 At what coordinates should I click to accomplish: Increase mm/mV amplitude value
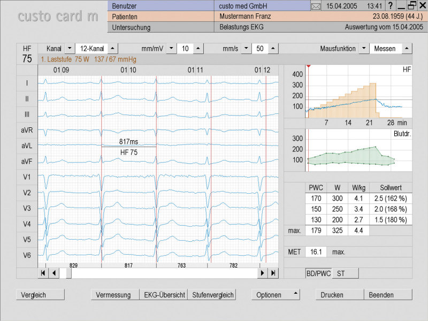tap(198, 49)
